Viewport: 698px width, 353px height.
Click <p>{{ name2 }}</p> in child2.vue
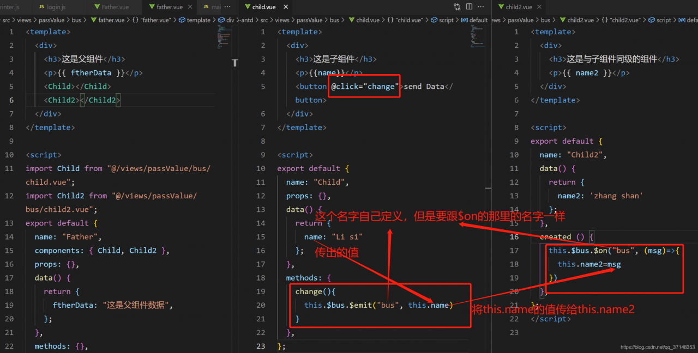click(x=589, y=72)
